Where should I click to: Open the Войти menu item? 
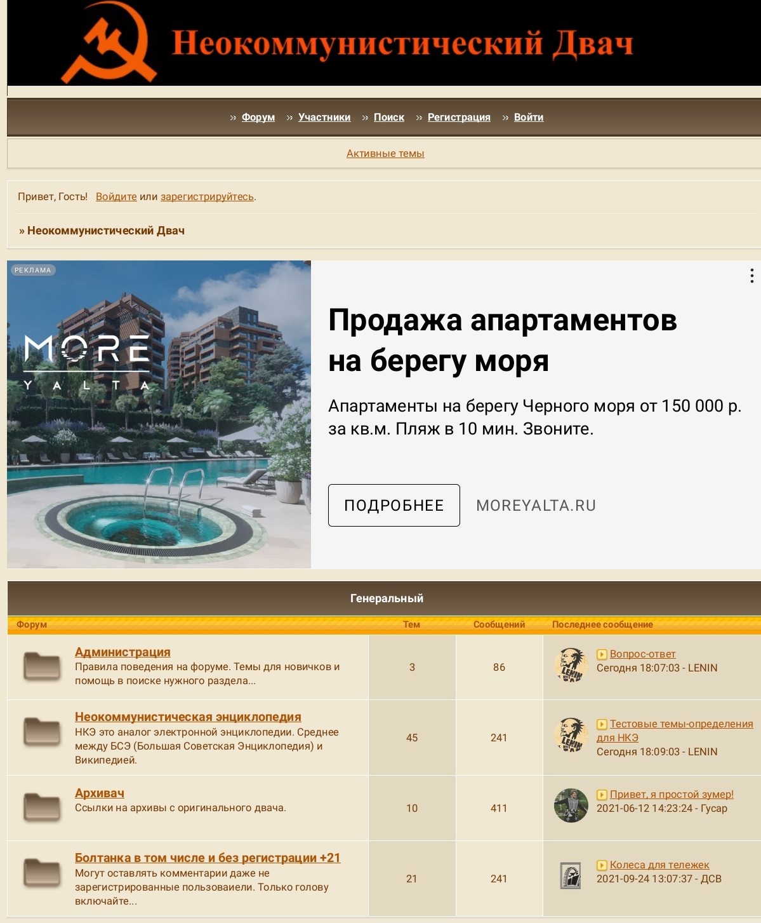pos(529,118)
